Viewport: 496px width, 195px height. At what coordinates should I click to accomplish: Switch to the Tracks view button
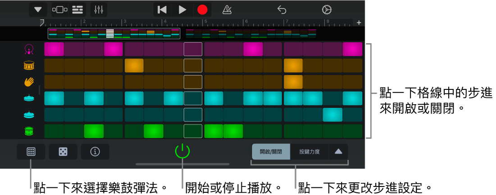[77, 10]
